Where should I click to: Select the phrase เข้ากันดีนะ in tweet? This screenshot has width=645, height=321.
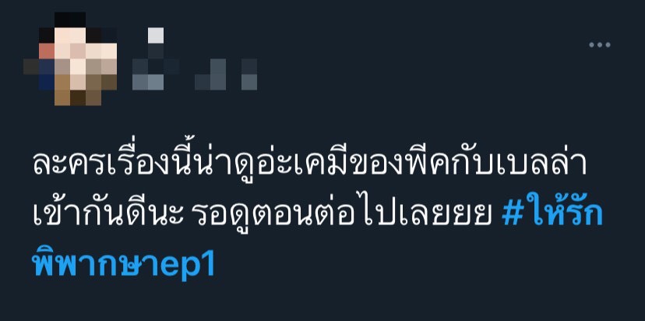tap(107, 214)
